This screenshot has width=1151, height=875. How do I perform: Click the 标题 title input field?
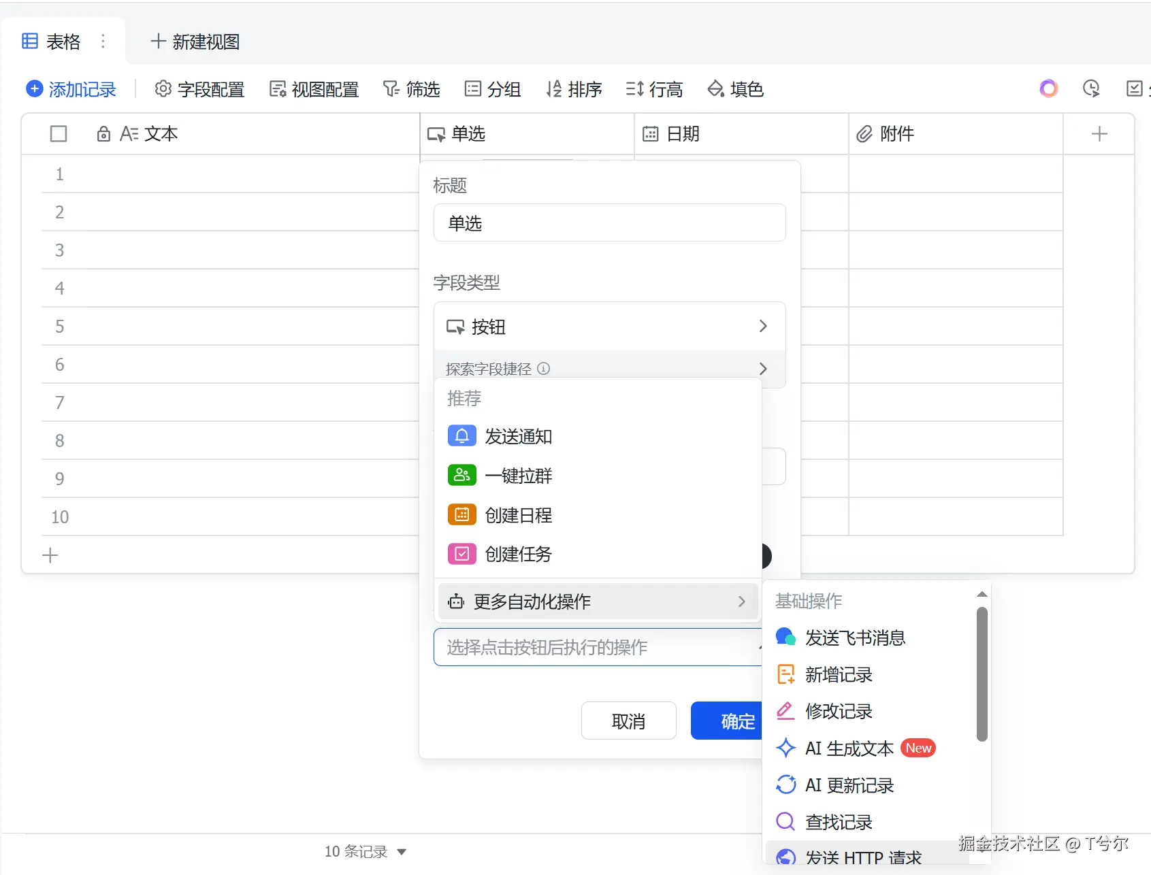[610, 222]
